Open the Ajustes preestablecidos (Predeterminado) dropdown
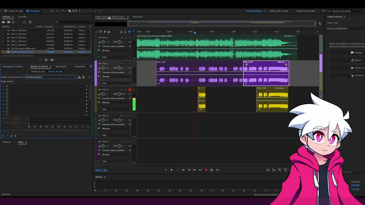Screen dimensions: 365x205 [x=50, y=77]
